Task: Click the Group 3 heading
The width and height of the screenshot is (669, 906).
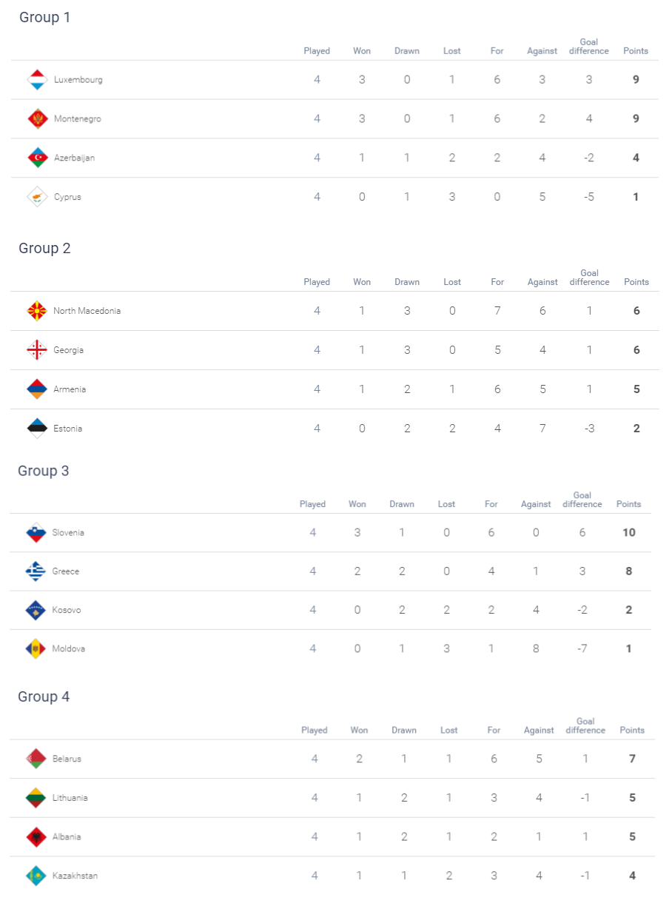Action: pyautogui.click(x=44, y=472)
